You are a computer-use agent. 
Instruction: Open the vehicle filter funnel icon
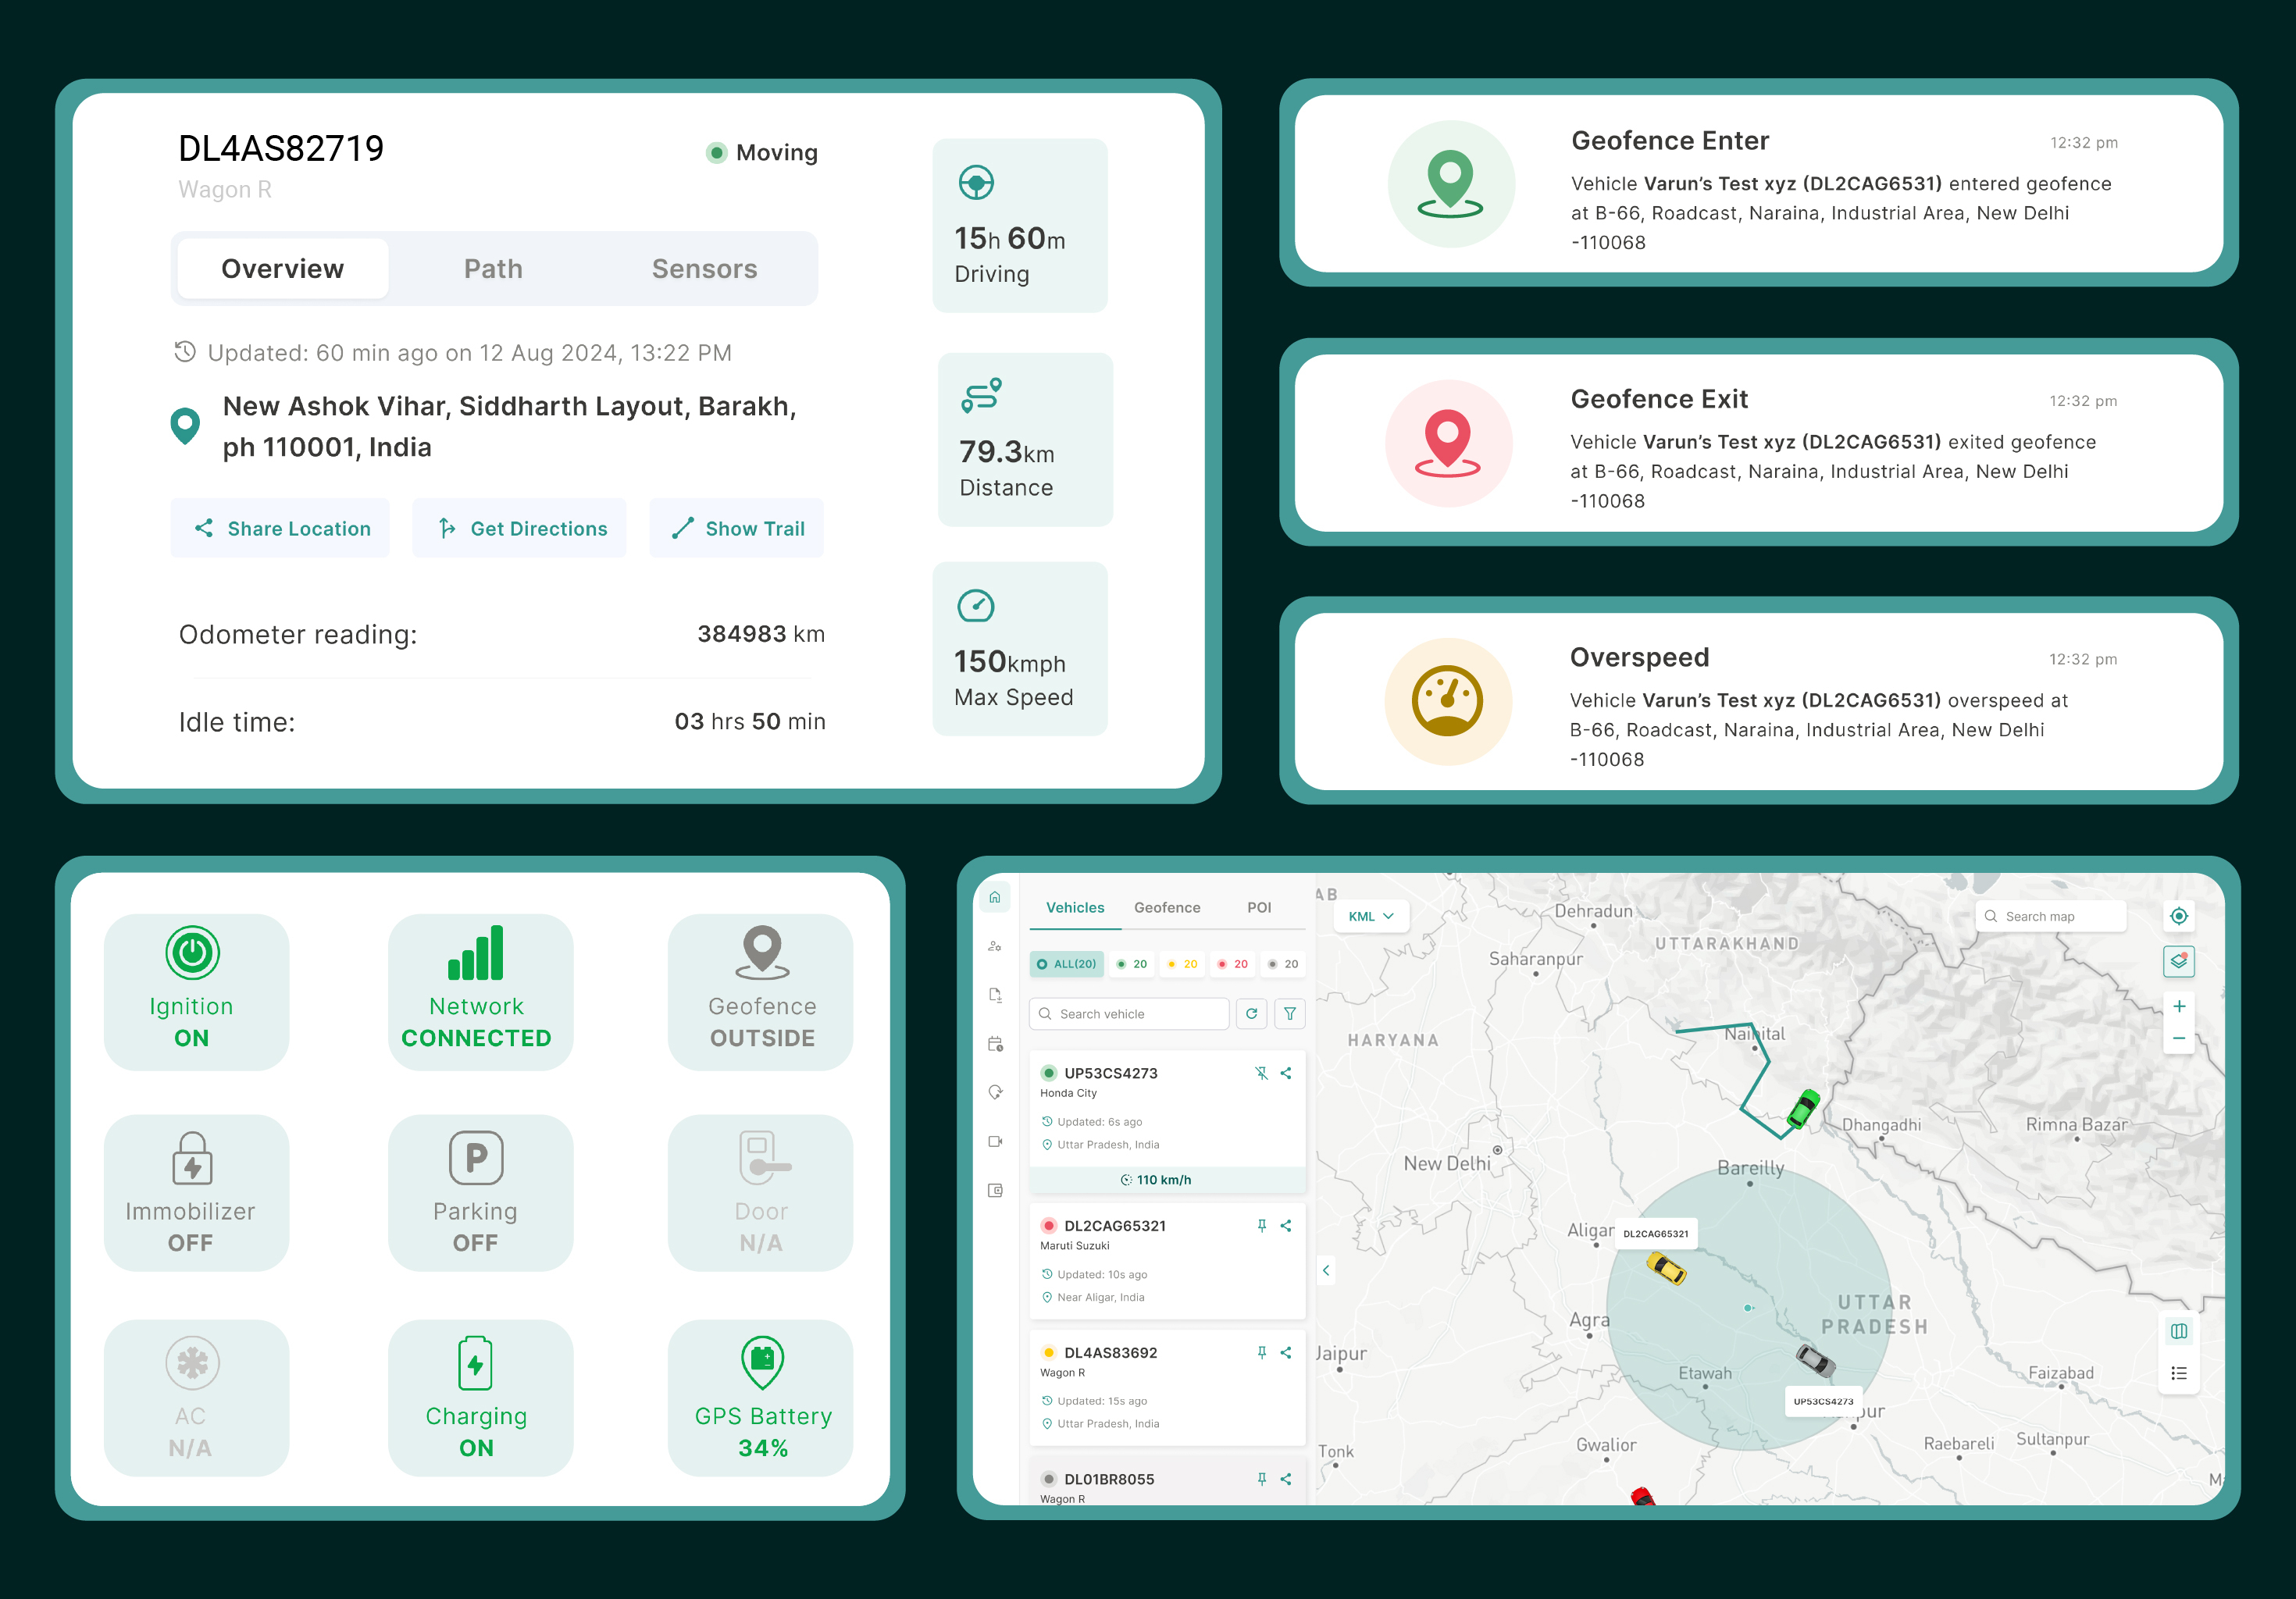tap(1290, 1013)
